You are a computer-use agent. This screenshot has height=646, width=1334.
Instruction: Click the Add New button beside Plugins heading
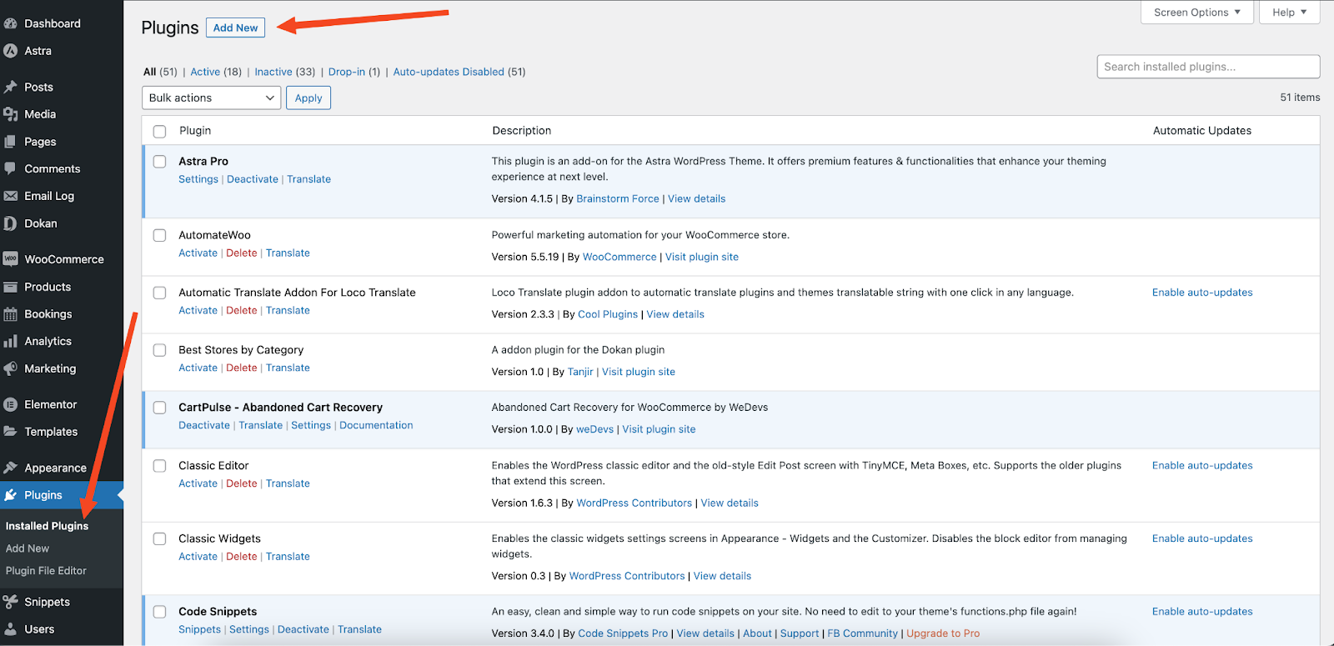point(236,28)
